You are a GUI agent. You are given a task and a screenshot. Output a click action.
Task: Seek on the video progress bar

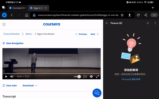click(51, 73)
